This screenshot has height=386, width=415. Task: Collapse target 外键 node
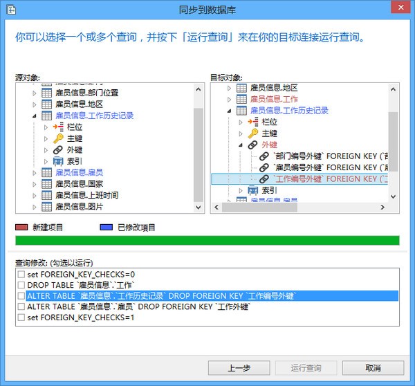coord(241,145)
